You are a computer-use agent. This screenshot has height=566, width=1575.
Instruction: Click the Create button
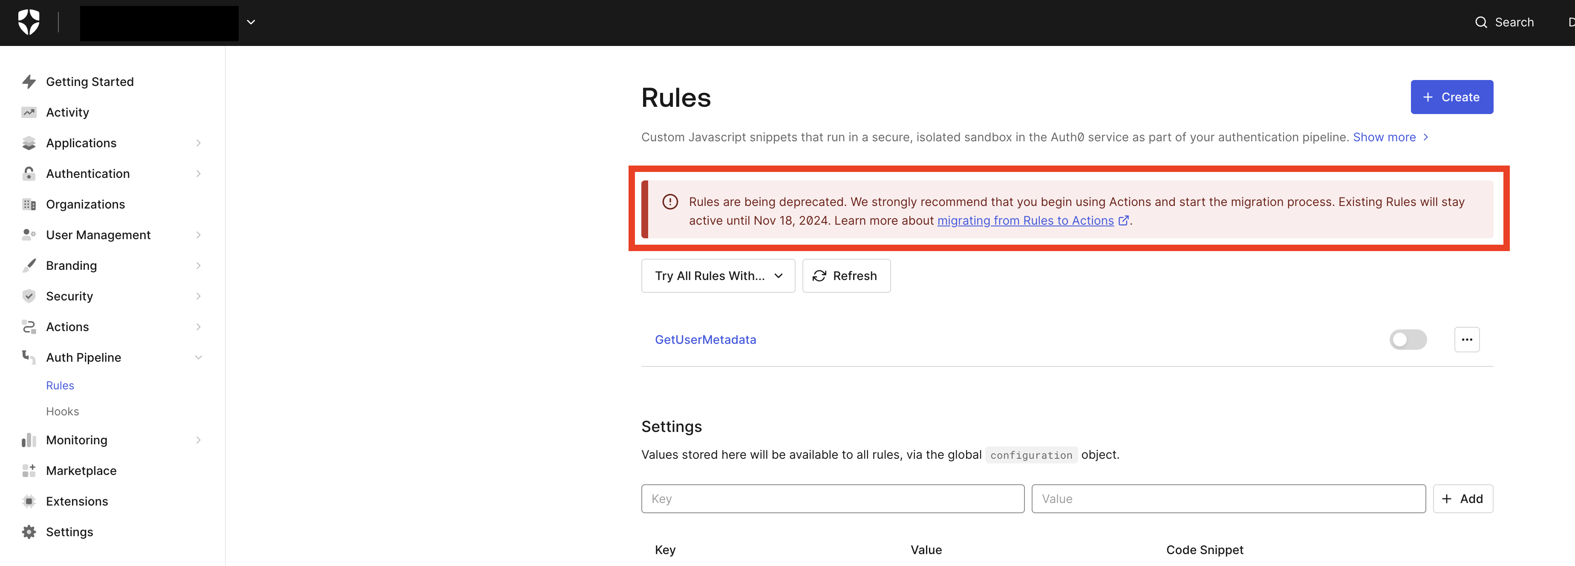pos(1451,97)
